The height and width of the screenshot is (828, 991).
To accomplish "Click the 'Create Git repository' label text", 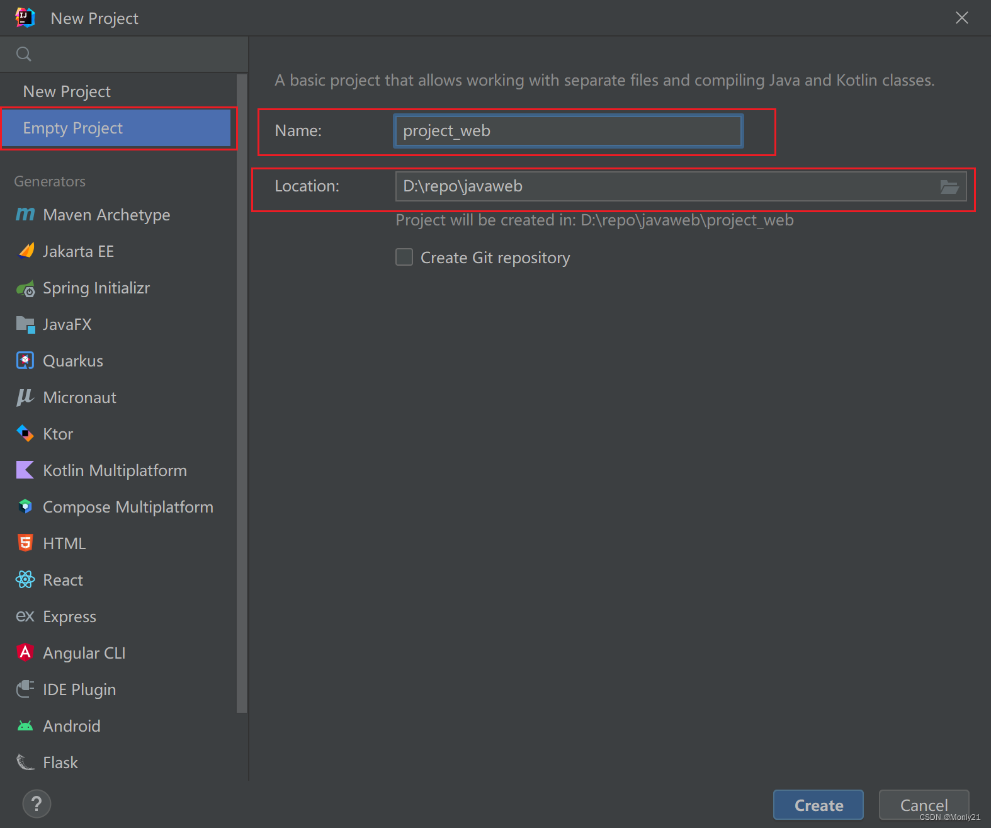I will [x=495, y=258].
